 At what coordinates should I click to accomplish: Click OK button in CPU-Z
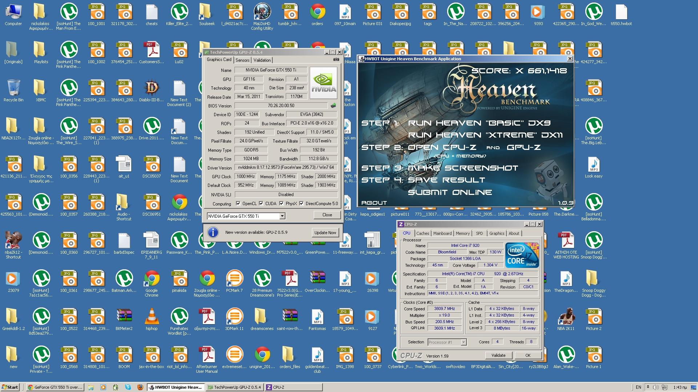pyautogui.click(x=528, y=355)
